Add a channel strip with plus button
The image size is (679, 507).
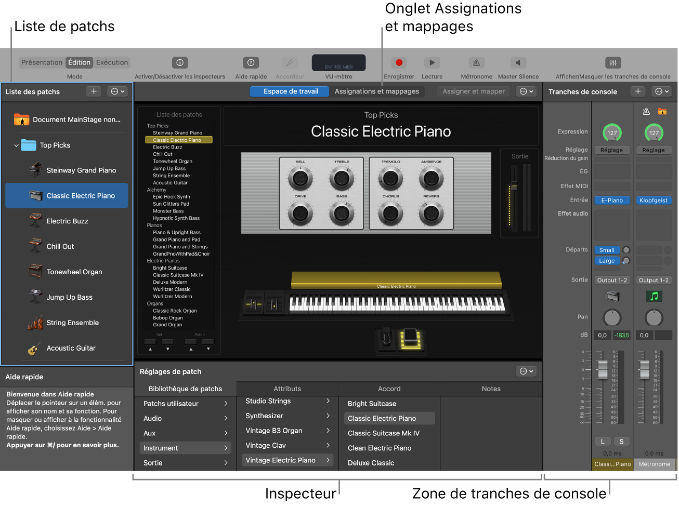tap(638, 91)
